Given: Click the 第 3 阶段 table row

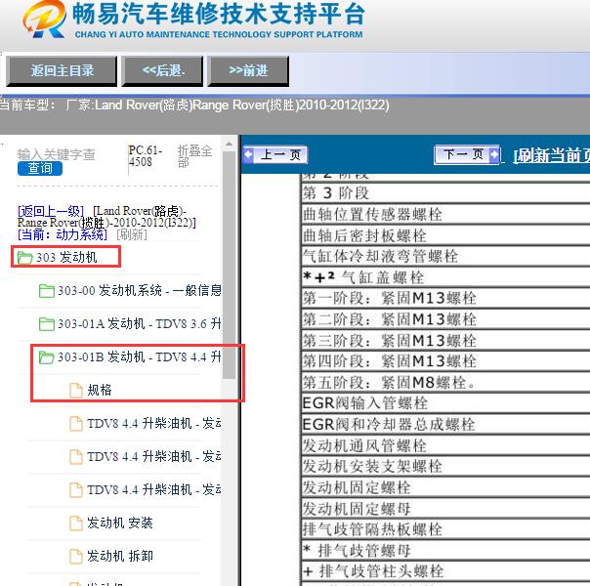Looking at the screenshot, I should coord(445,193).
